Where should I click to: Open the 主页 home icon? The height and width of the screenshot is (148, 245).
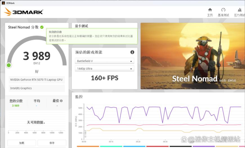point(210,10)
